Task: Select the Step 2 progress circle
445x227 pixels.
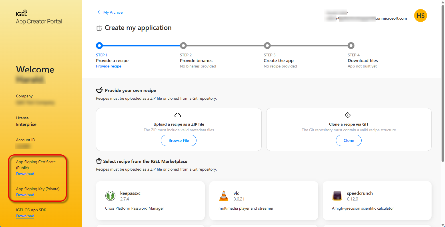Action: [183, 46]
